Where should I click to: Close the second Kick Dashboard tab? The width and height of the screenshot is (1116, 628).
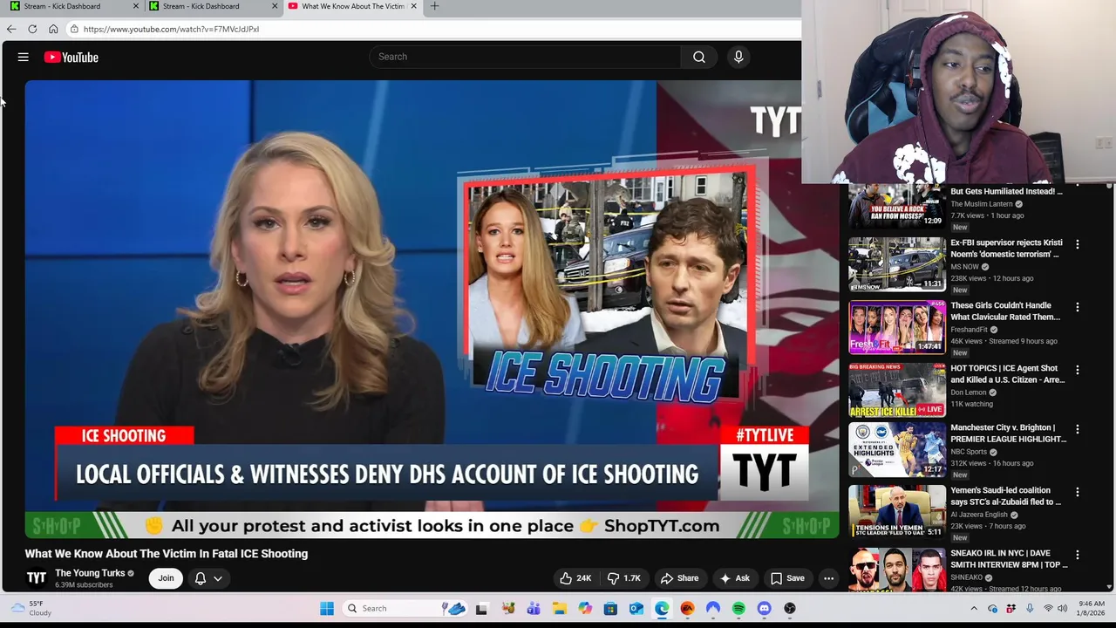coord(275,6)
